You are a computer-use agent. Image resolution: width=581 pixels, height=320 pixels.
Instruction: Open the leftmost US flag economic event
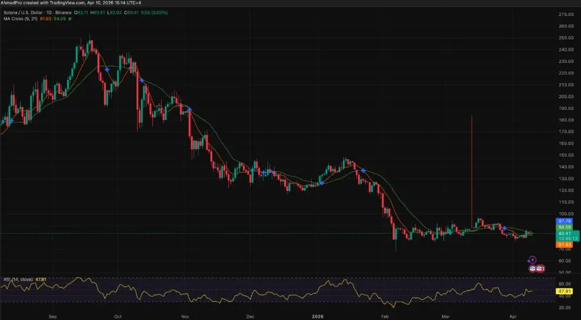coord(533,268)
